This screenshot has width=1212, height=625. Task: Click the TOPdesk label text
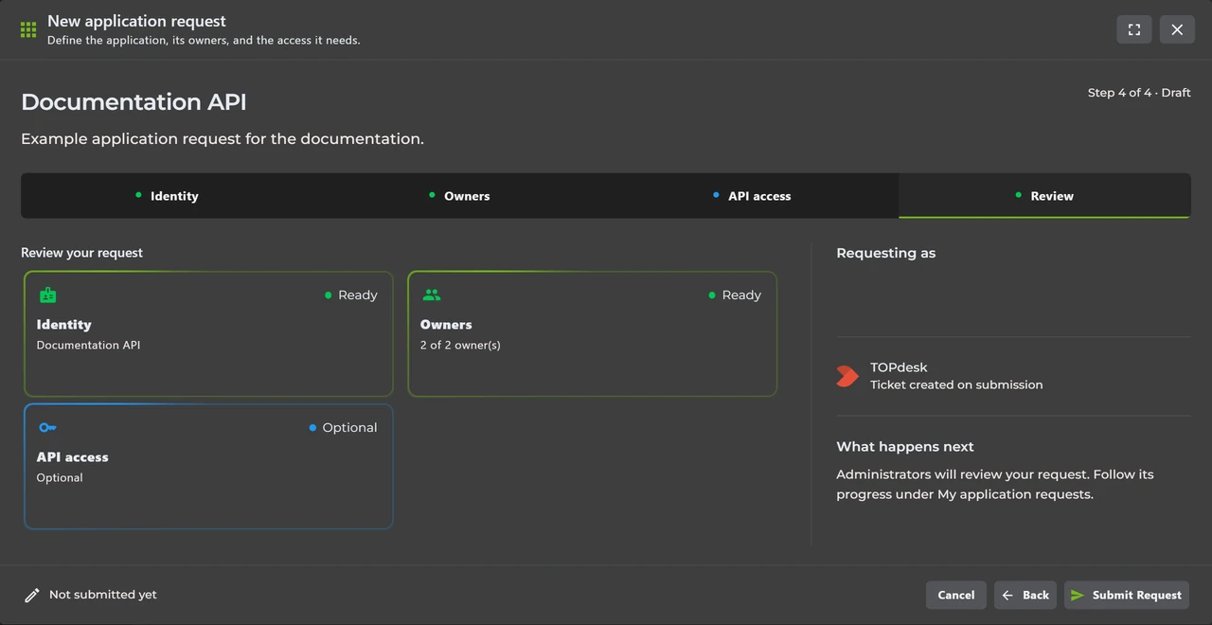tap(899, 367)
